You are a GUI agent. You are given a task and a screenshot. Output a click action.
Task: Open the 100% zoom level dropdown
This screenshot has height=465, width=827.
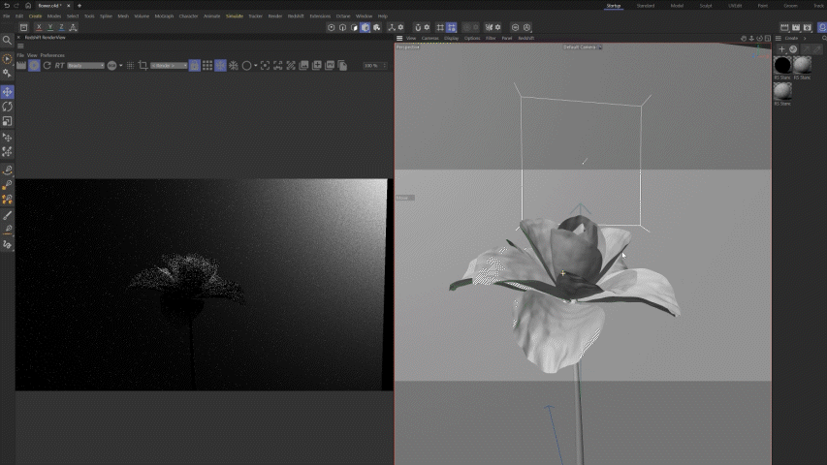click(x=371, y=65)
